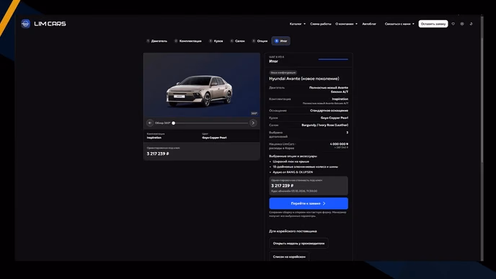Click the 360° view slider handle

(173, 123)
